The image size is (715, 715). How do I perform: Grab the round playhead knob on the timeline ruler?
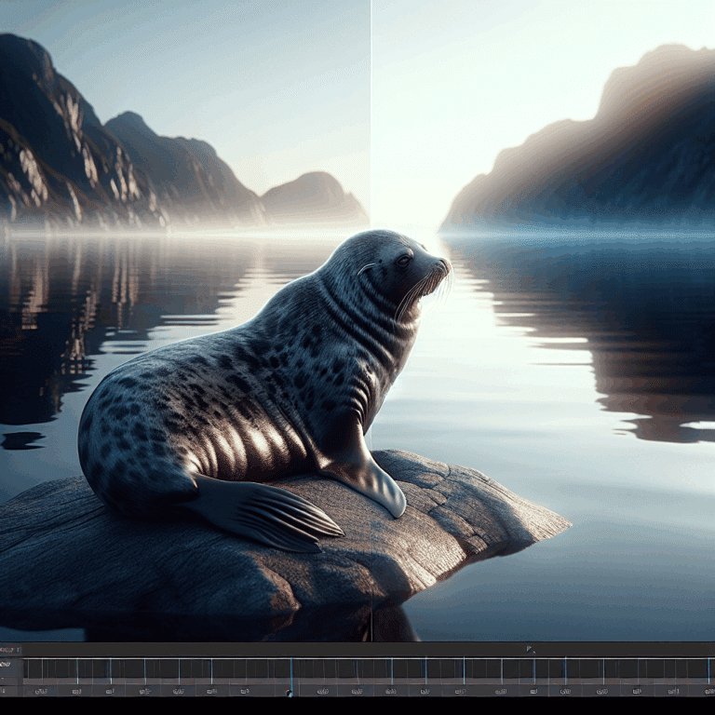pyautogui.click(x=290, y=693)
